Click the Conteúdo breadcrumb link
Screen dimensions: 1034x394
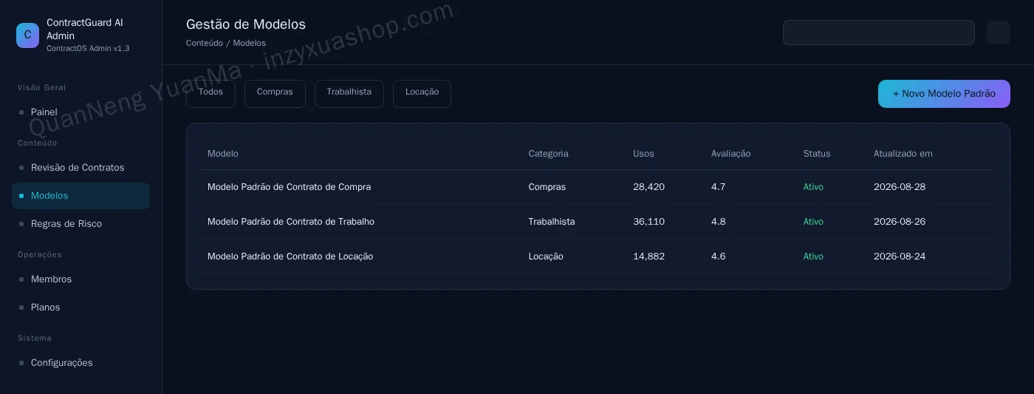pyautogui.click(x=205, y=43)
